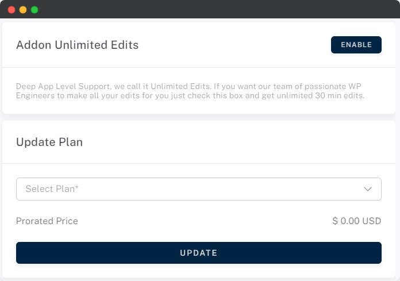Viewport: 400px width, 281px height.
Task: Close the window with the red button
Action: tap(11, 10)
